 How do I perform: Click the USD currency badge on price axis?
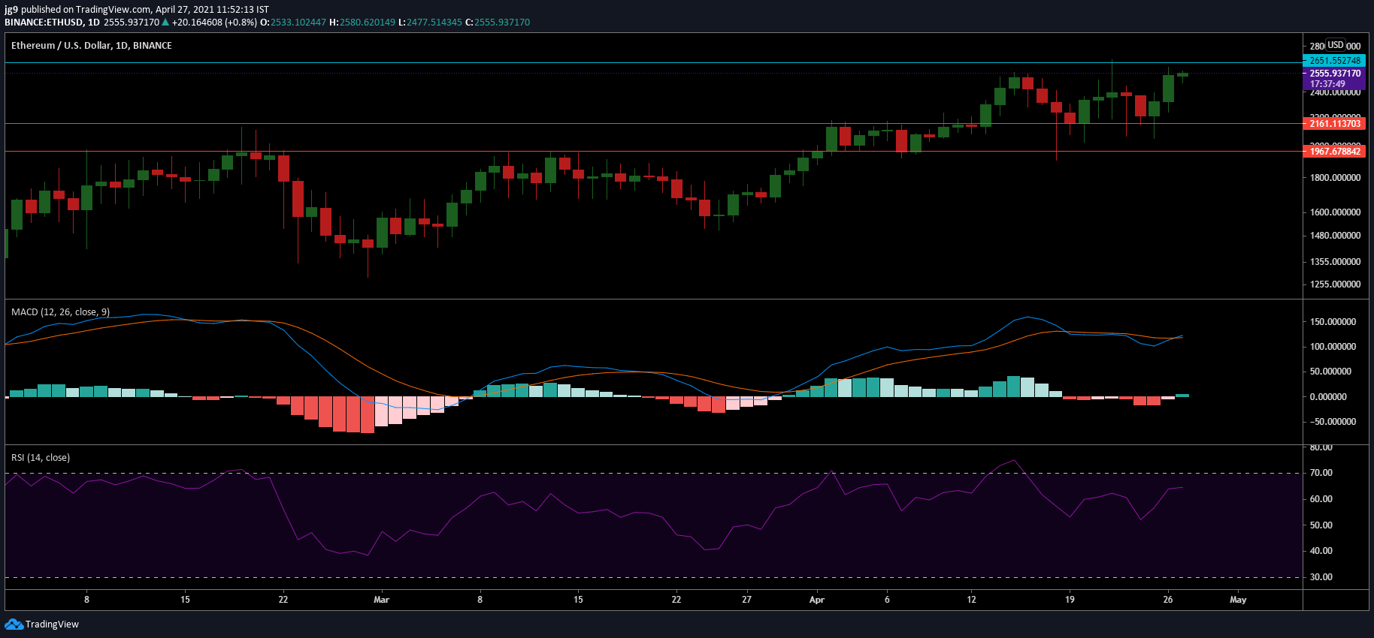point(1335,45)
